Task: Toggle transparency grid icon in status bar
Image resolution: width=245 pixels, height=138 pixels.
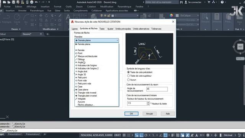Action: pyautogui.click(x=178, y=135)
